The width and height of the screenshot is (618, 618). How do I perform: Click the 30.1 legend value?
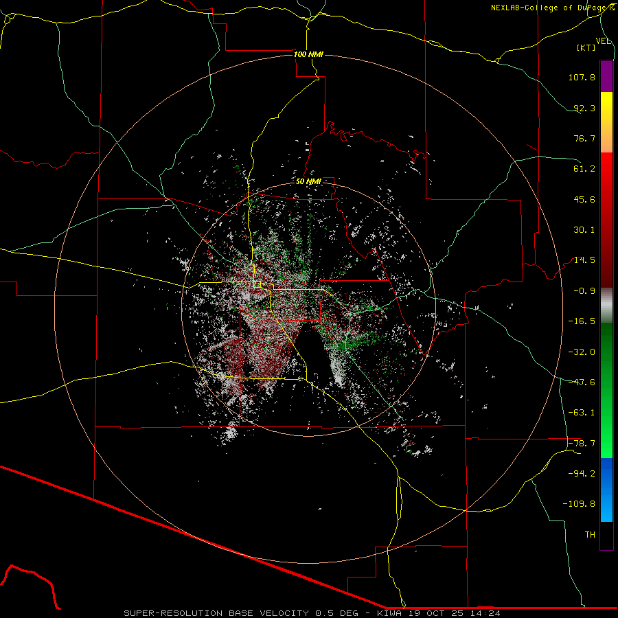(x=584, y=230)
